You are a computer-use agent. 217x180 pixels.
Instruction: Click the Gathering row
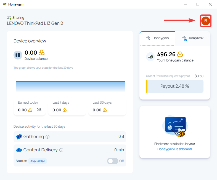(x=70, y=137)
